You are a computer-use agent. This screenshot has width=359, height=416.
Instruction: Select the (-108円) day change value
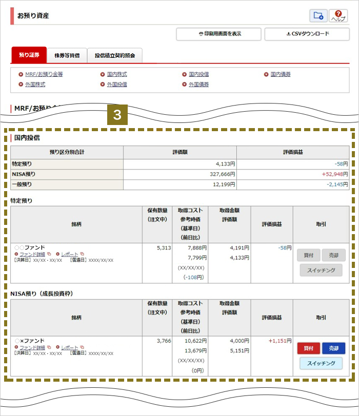click(x=193, y=277)
